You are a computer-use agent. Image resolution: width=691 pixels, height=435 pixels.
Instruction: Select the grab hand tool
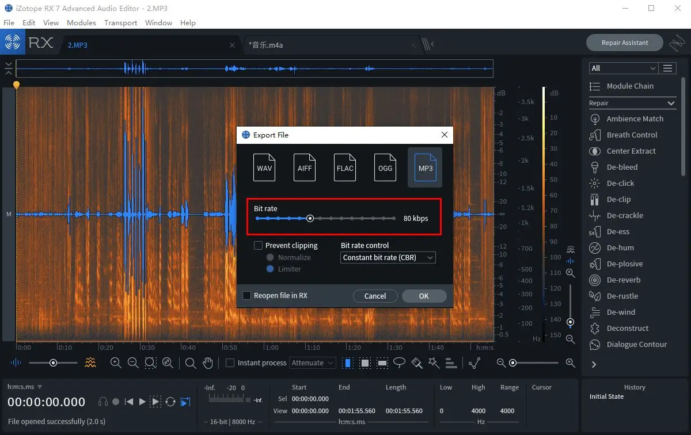208,362
